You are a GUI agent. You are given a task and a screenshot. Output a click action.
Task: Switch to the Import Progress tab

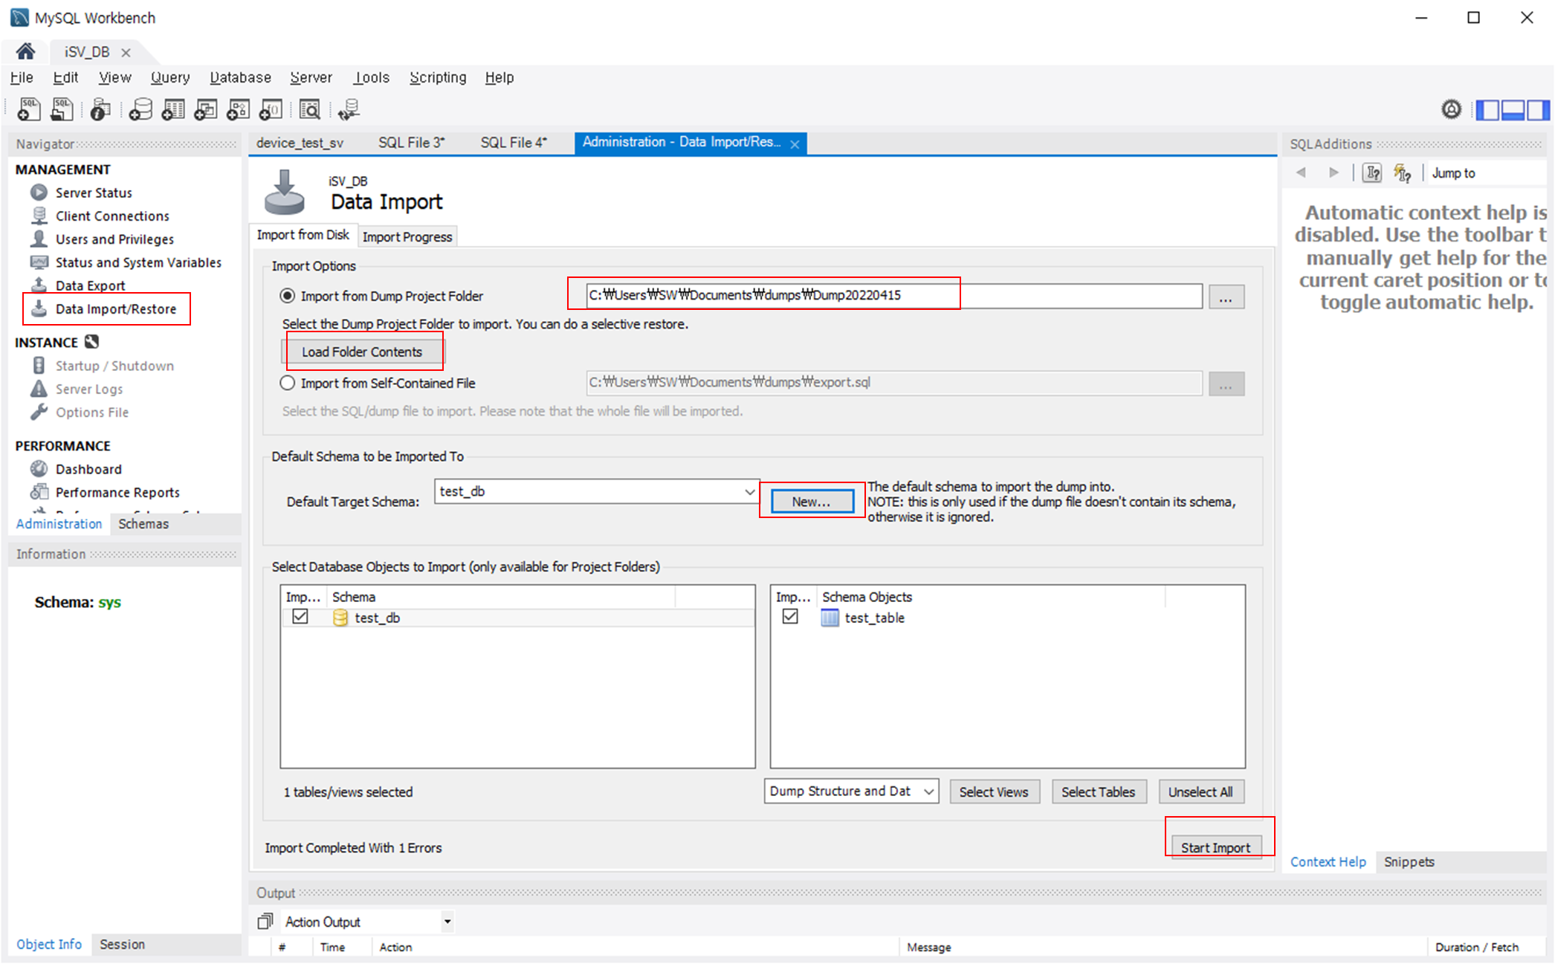[x=407, y=236]
